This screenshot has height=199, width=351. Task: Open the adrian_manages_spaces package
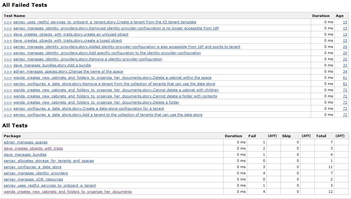pyautogui.click(x=25, y=142)
